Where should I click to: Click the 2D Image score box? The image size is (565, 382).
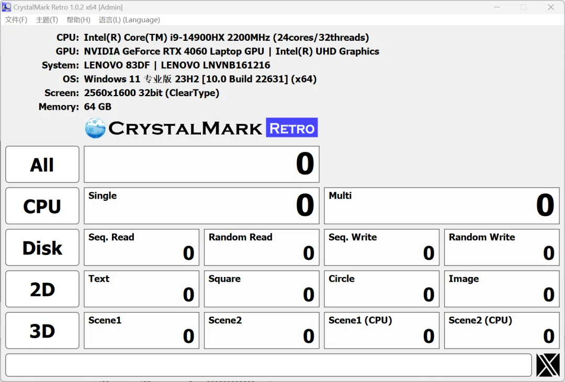coord(502,289)
